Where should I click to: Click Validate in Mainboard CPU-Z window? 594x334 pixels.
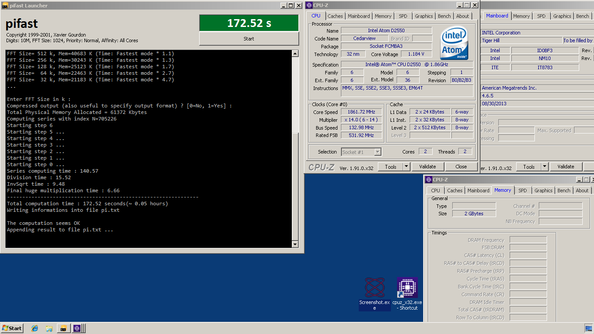pos(566,167)
